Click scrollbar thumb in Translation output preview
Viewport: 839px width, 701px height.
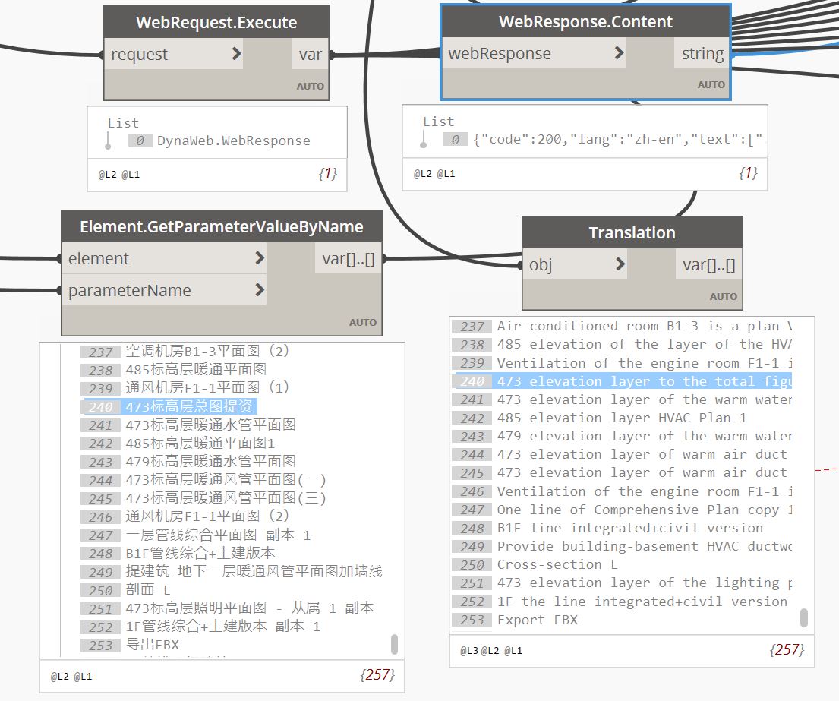803,617
